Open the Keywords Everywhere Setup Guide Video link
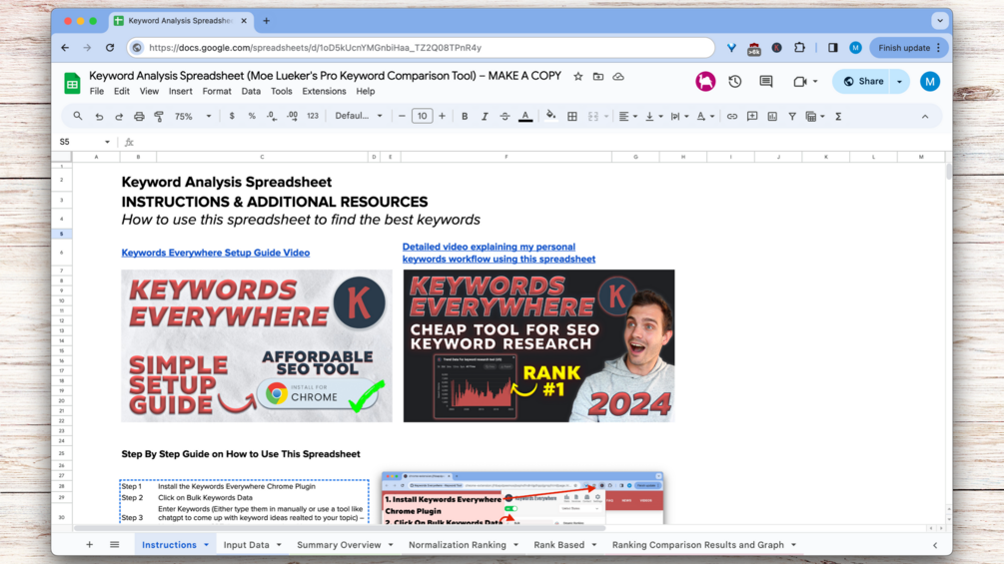 pyautogui.click(x=216, y=253)
